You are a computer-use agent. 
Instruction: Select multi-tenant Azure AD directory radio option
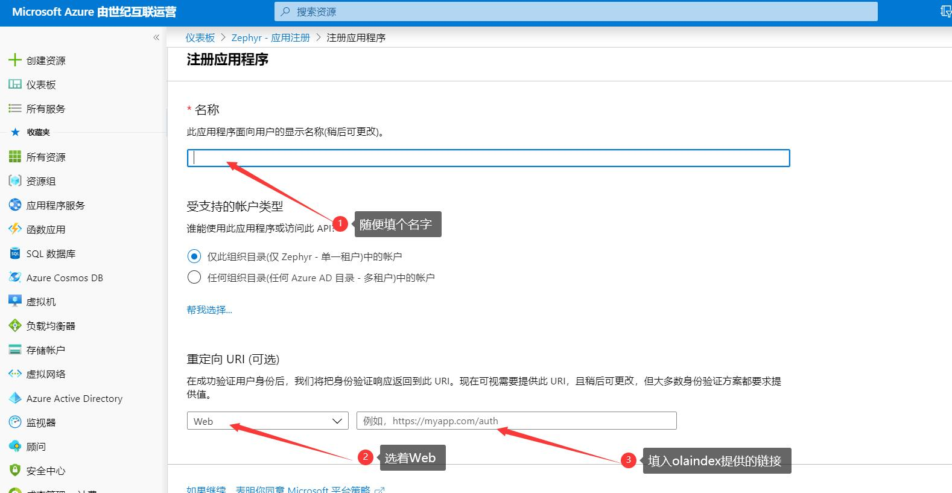(x=194, y=278)
